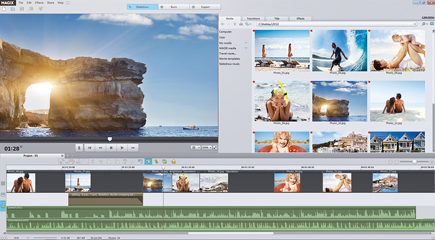Viewport: 435px width, 240px height.
Task: Click the rewind button
Action: (x=100, y=148)
